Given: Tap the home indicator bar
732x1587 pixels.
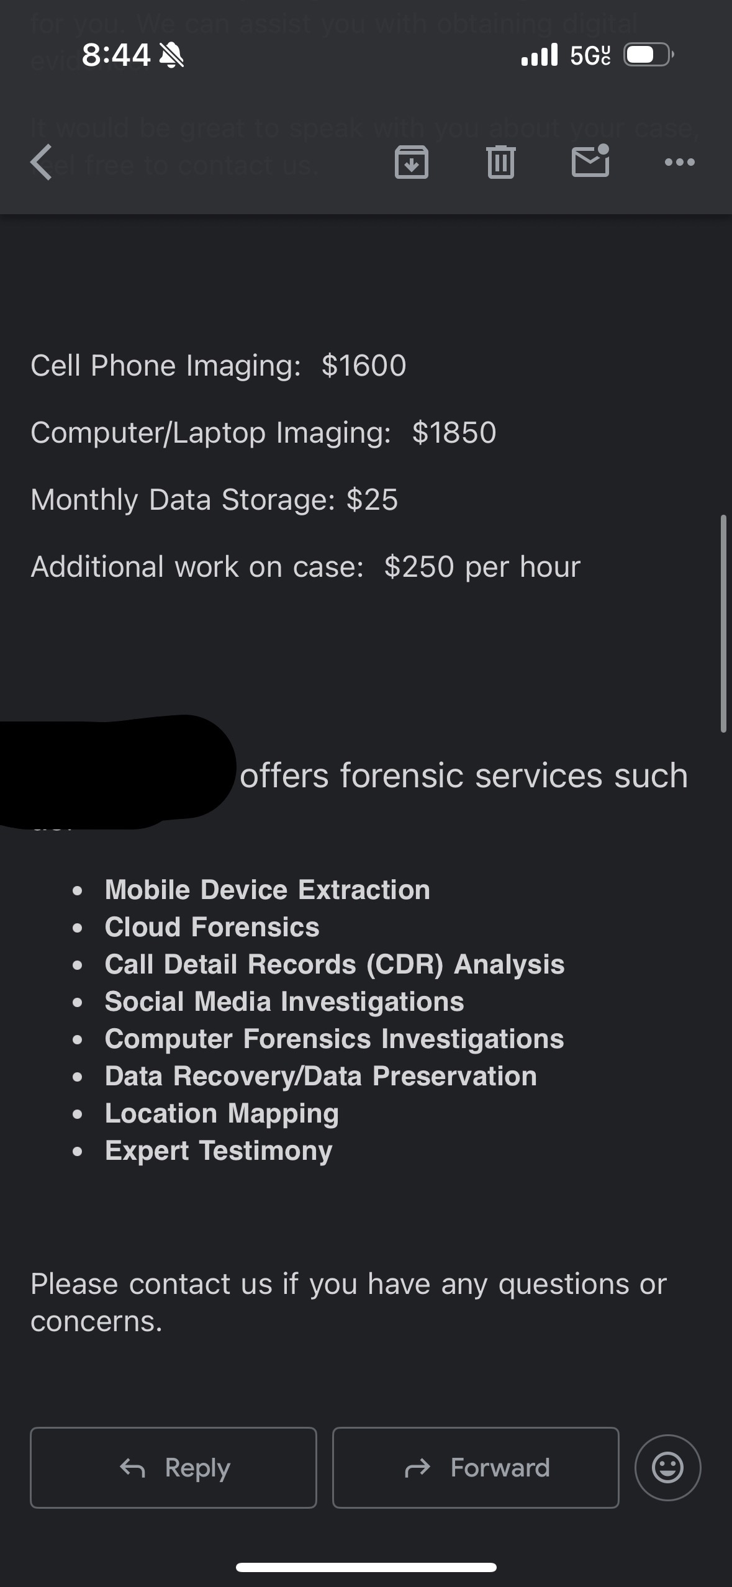Looking at the screenshot, I should tap(366, 1567).
